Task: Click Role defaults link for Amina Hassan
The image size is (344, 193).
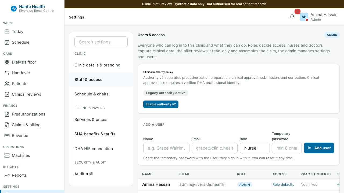Action: pyautogui.click(x=283, y=185)
